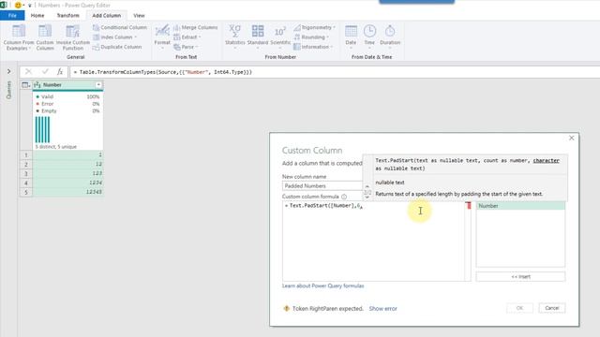Screen dimensions: 600x337
Task: Open the Number column filter dropdown
Action: 98,85
